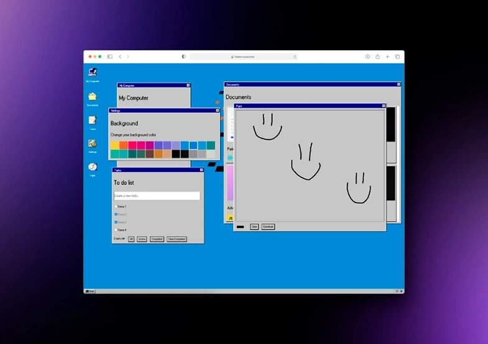Click the Safari downloads icon
The height and width of the screenshot is (344, 488).
pos(367,57)
